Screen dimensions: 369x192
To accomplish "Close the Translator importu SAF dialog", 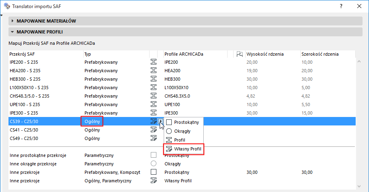I will click(x=359, y=6).
